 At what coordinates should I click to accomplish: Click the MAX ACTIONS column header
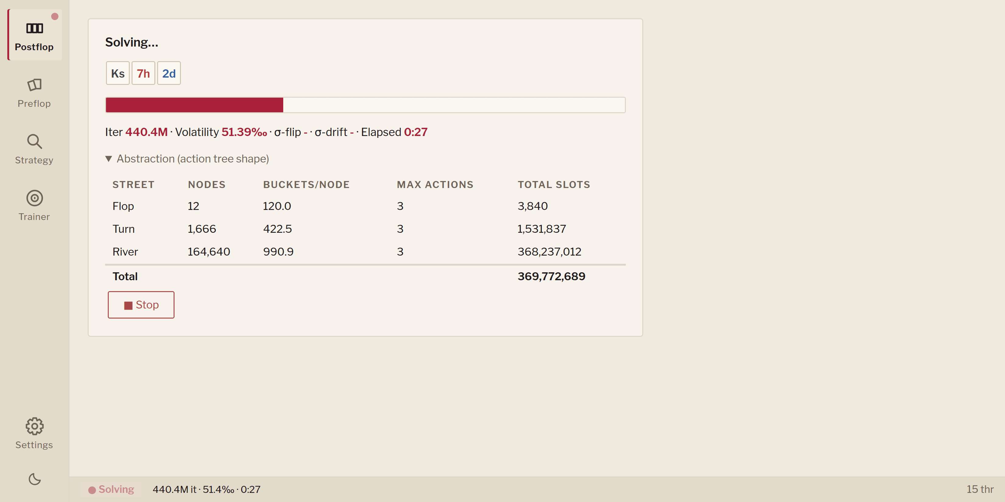pos(435,185)
